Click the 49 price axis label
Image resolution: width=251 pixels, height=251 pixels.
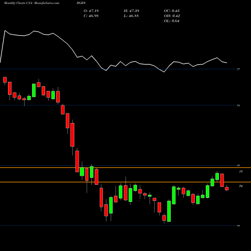point(238,165)
